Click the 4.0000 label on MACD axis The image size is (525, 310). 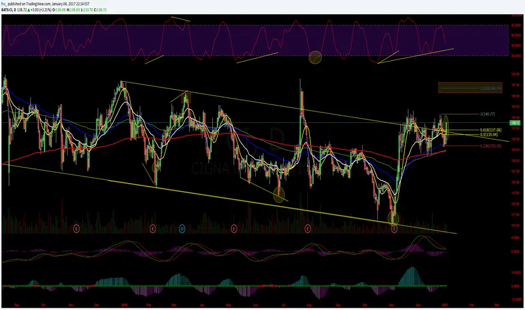[x=515, y=238]
